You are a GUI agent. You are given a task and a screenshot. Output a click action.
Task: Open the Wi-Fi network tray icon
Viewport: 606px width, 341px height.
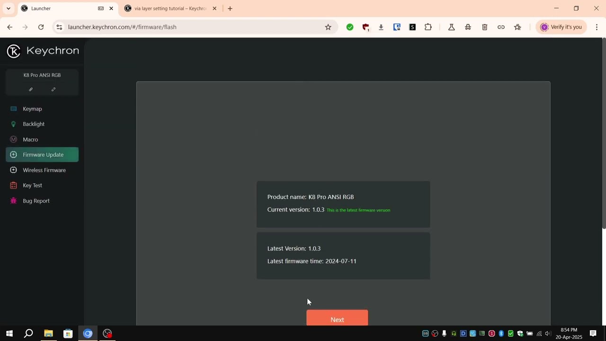click(539, 333)
